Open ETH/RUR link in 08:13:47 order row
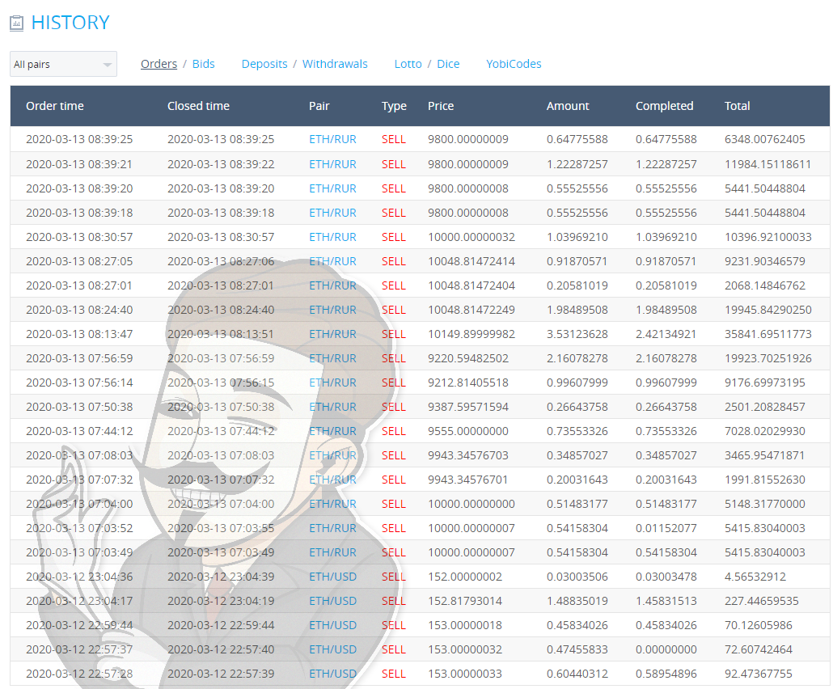The width and height of the screenshot is (833, 689). (332, 334)
